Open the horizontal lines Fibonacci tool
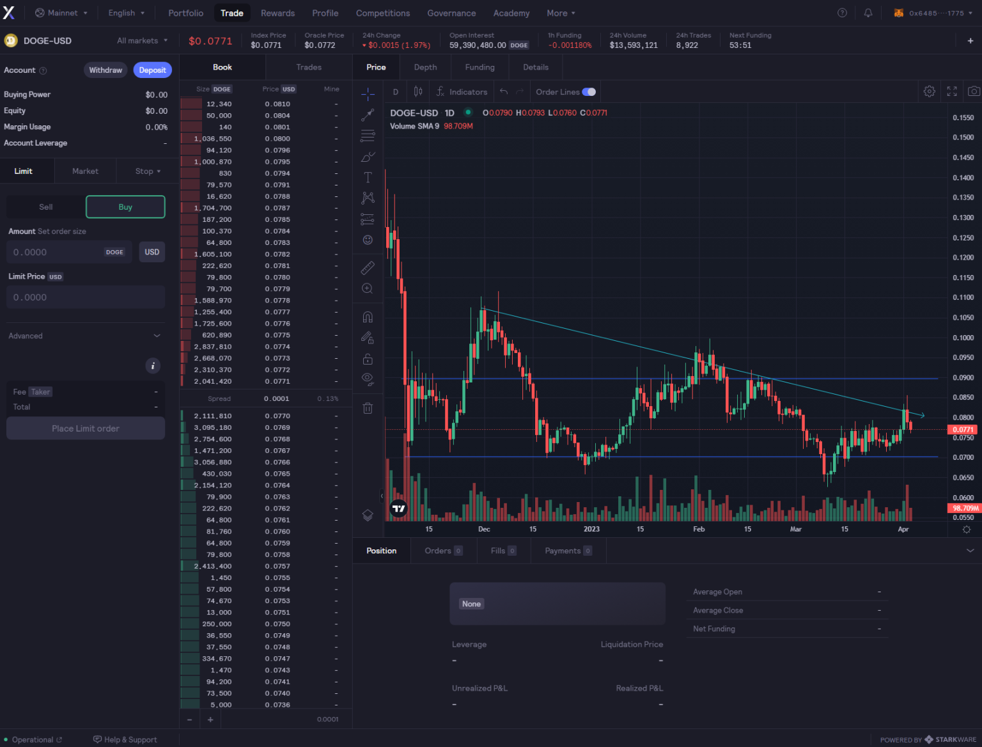Image resolution: width=982 pixels, height=747 pixels. (368, 136)
